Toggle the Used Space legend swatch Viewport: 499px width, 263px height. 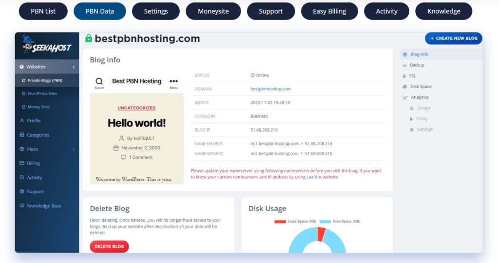[280, 221]
